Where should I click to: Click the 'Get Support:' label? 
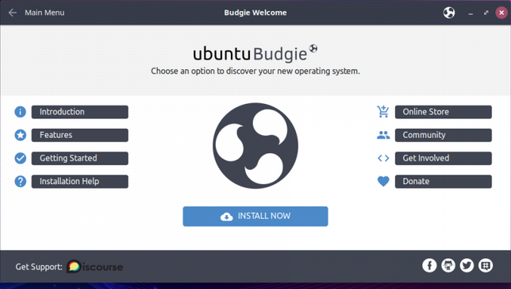[x=39, y=267]
